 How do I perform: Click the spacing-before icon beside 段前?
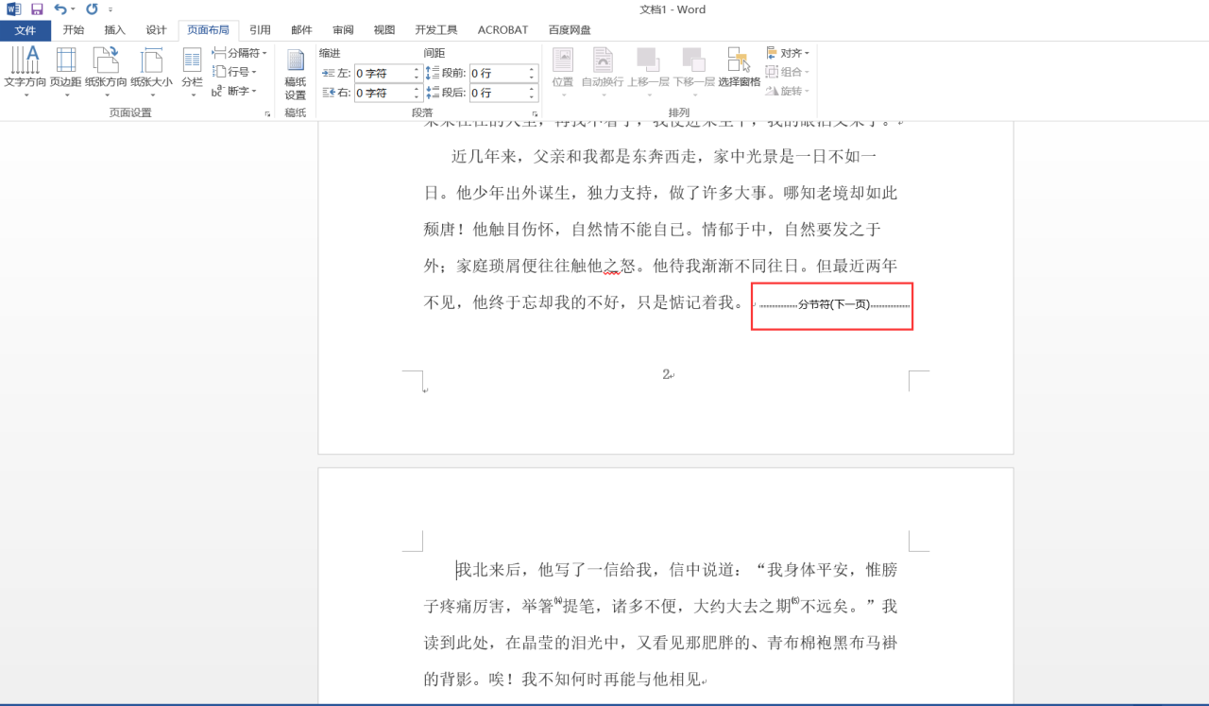coord(432,73)
